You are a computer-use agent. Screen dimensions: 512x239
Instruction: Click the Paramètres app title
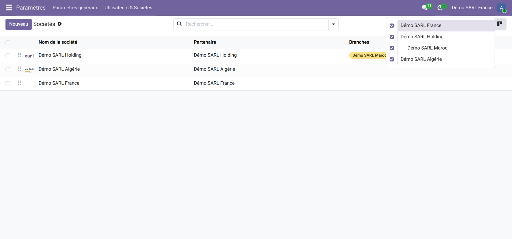[x=31, y=8]
